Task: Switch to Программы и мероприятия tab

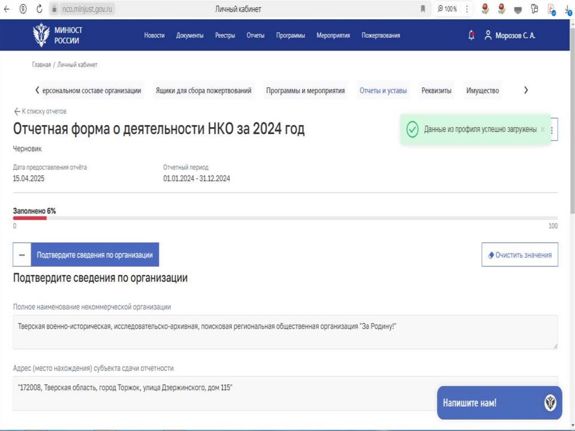Action: (305, 90)
